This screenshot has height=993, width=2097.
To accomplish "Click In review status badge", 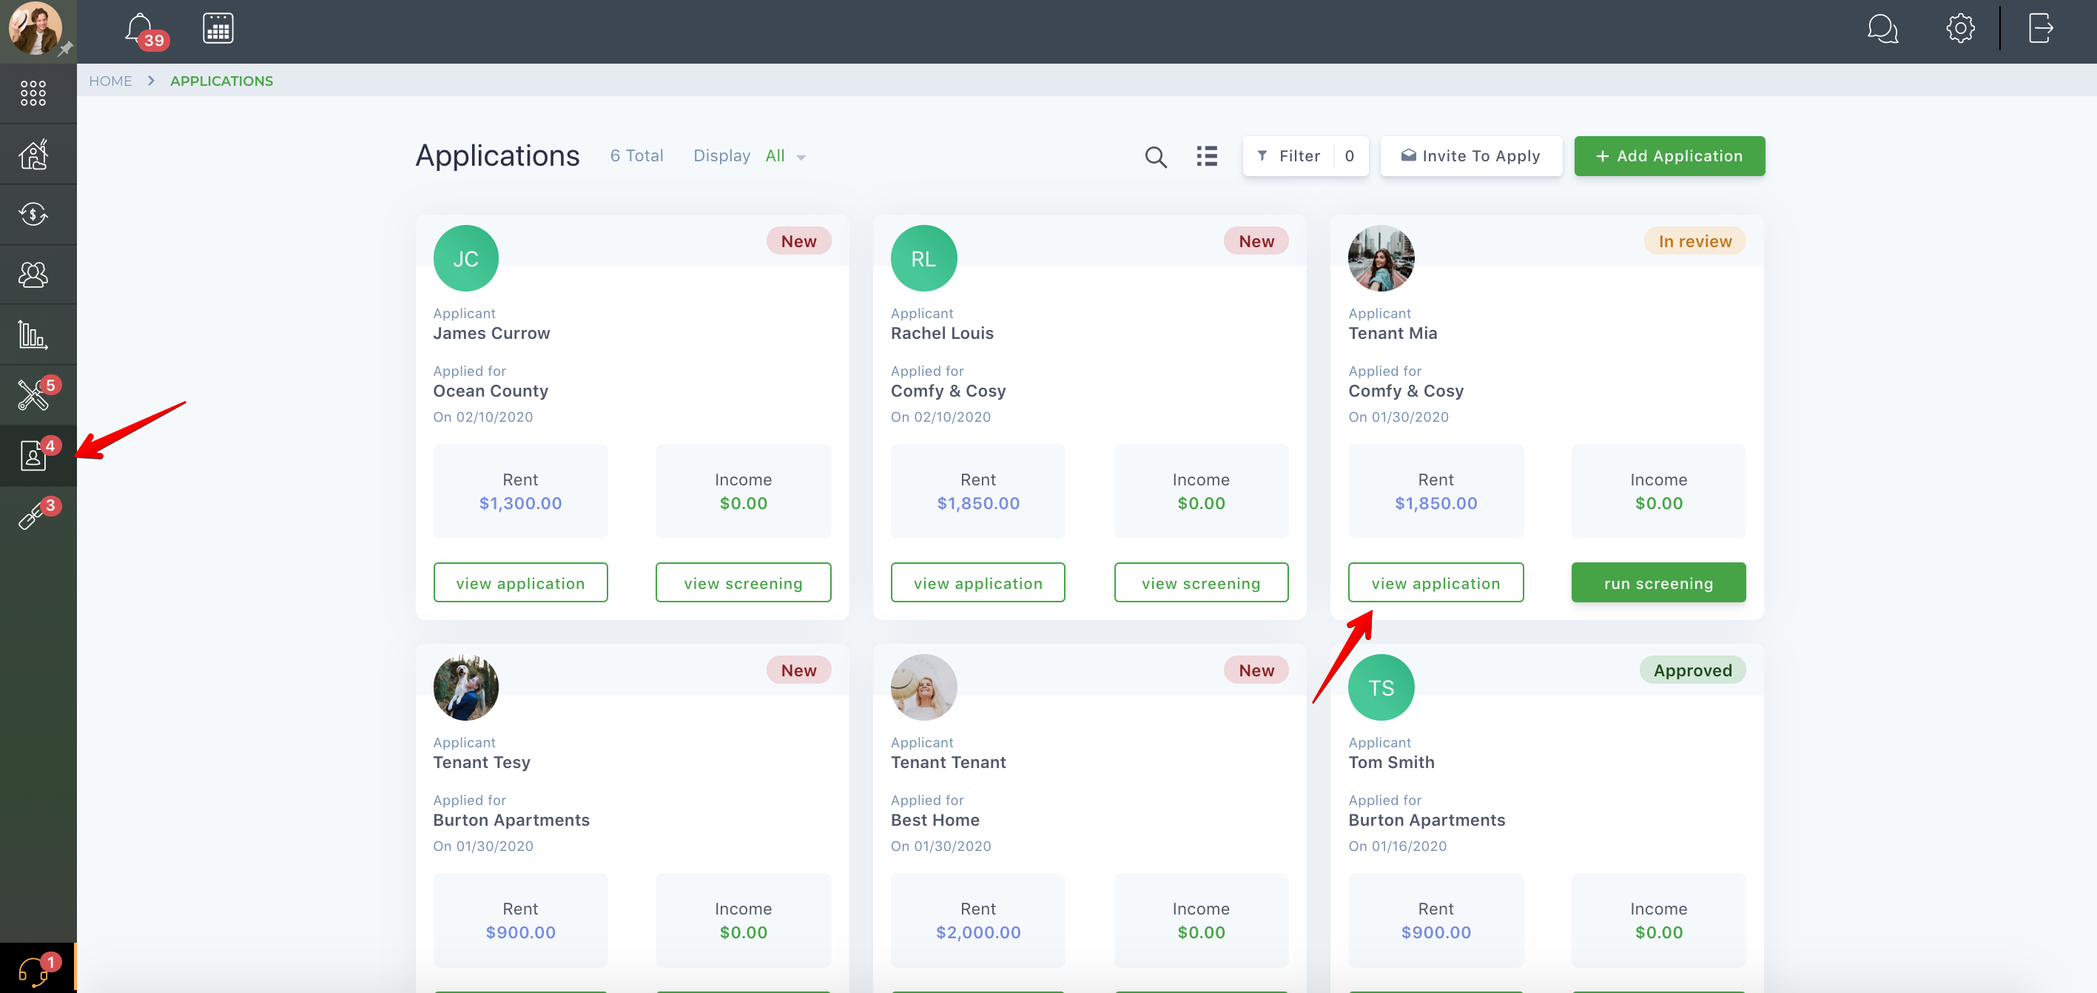I will pyautogui.click(x=1695, y=241).
